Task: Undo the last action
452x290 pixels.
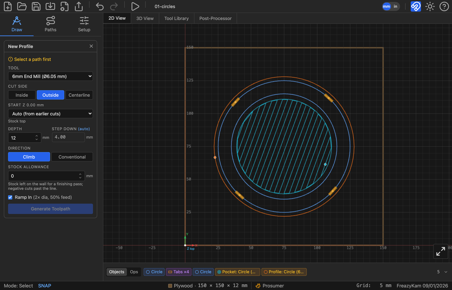Action: coord(99,6)
